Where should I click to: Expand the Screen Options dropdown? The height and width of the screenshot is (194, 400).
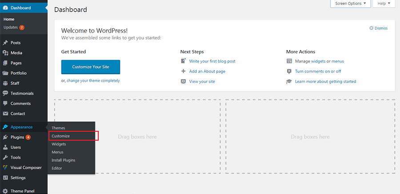pyautogui.click(x=351, y=4)
